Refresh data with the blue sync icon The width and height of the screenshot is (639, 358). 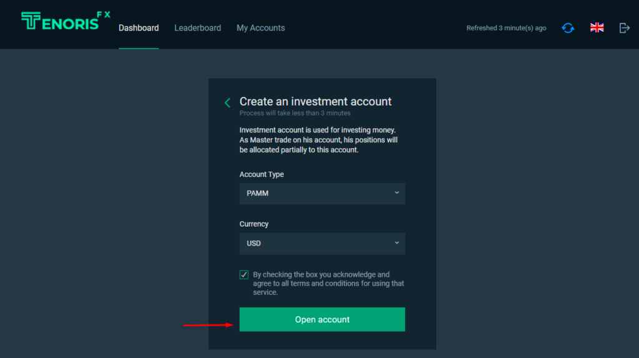coord(568,28)
